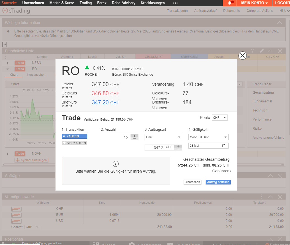
Task: Open the list column options dots
Action: tap(6, 57)
